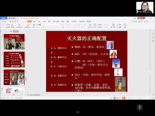The height and width of the screenshot is (116, 155).
Task: Click the Text Box tool icon
Action: tap(90, 25)
